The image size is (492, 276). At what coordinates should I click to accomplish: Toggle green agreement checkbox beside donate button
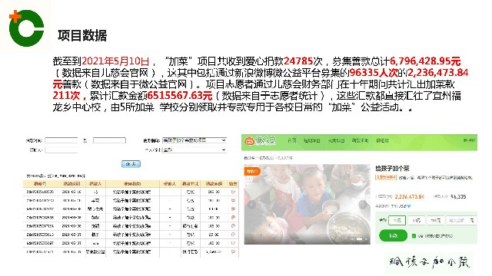414,236
